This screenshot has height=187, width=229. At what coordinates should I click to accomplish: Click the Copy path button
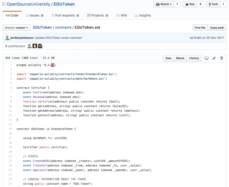click(217, 28)
